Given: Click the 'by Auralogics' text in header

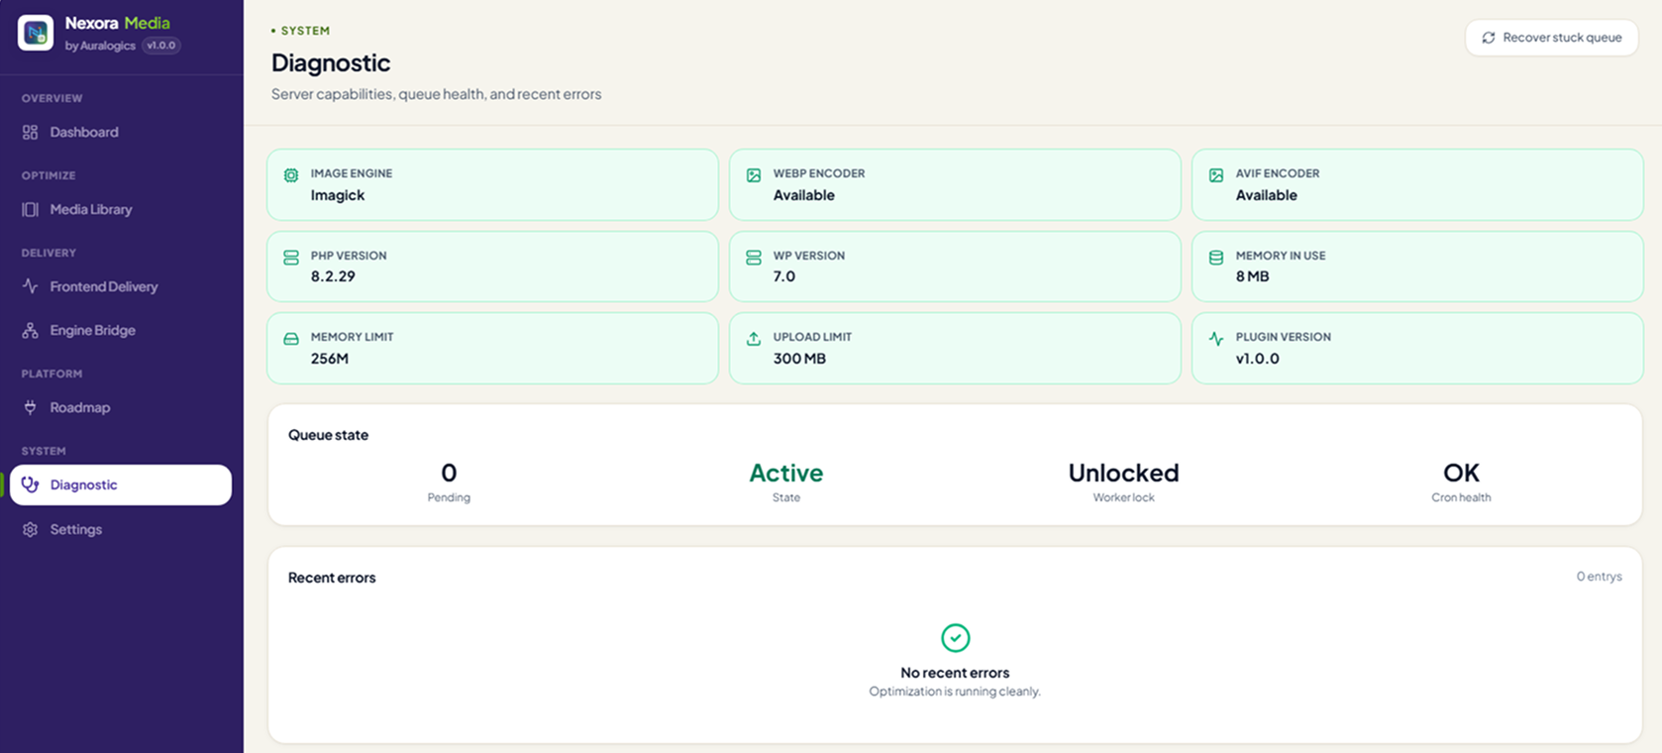Looking at the screenshot, I should coord(100,46).
